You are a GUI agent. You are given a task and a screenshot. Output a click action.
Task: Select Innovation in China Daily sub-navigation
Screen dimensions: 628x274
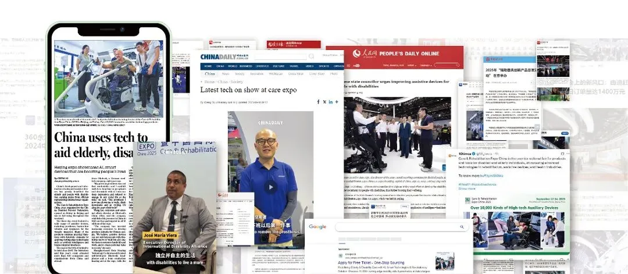pyautogui.click(x=257, y=74)
